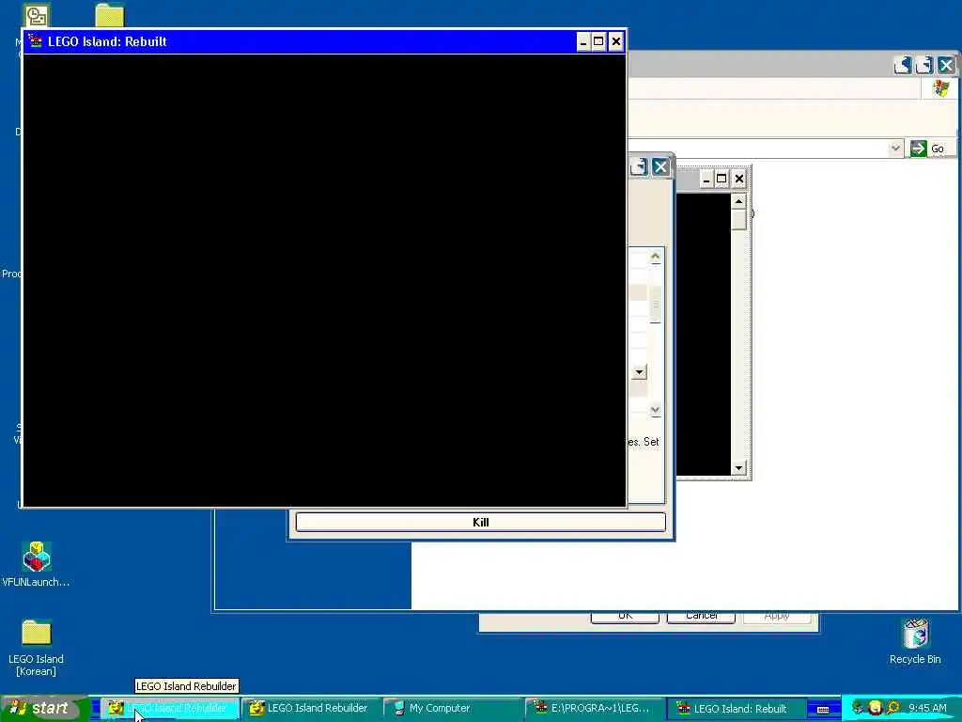Viewport: 962px width, 722px height.
Task: Click the round red-yellow face tray icon
Action: (x=876, y=708)
